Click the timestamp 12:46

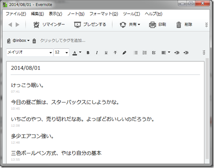coord(15,142)
